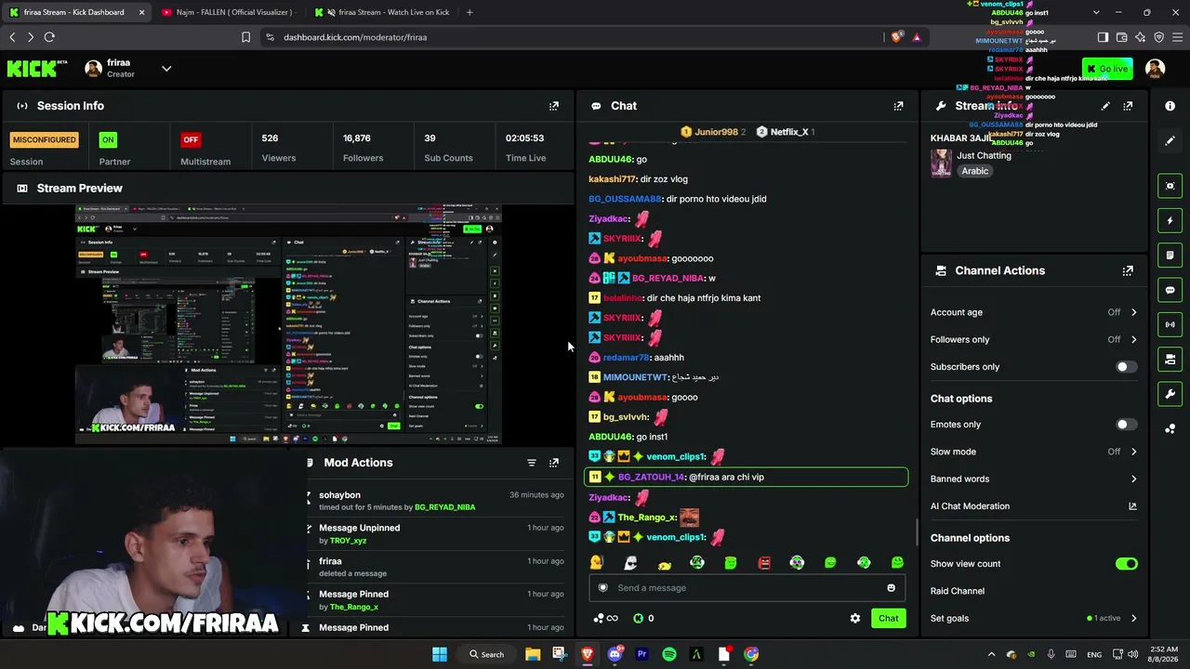This screenshot has height=669, width=1190.
Task: Turn off Show view count switch
Action: click(1126, 564)
